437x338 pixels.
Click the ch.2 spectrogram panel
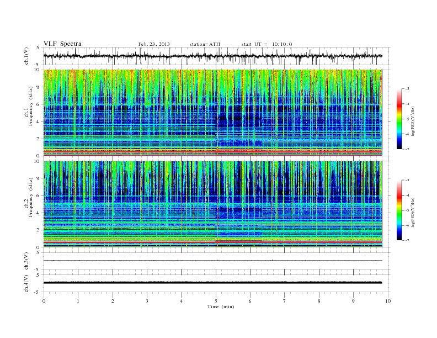(x=213, y=204)
